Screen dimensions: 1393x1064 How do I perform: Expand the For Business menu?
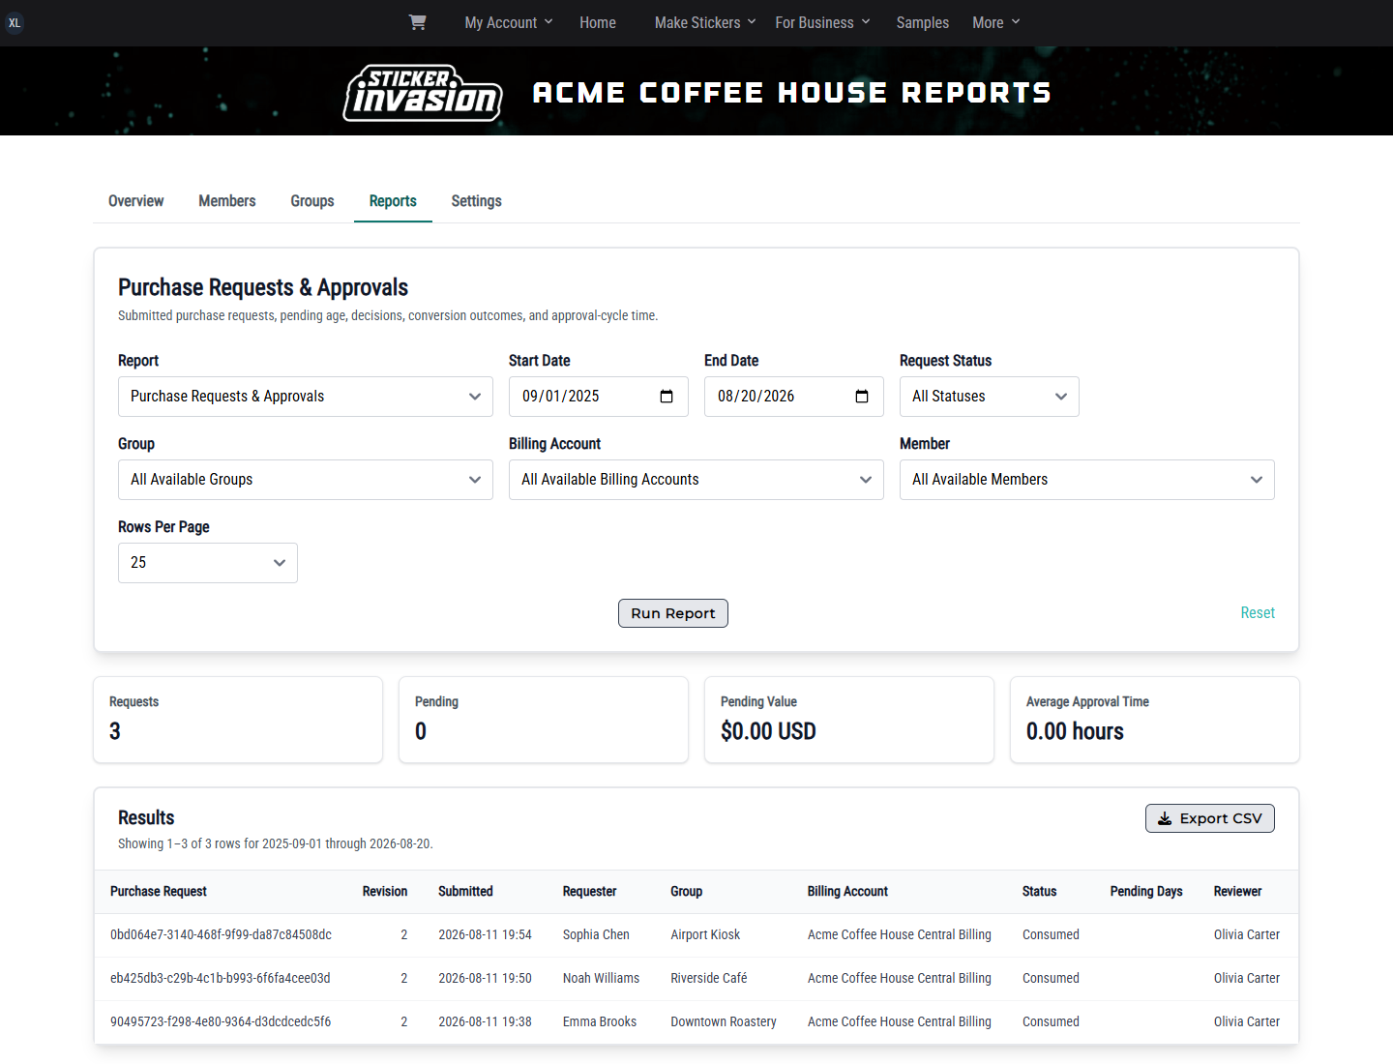tap(823, 22)
